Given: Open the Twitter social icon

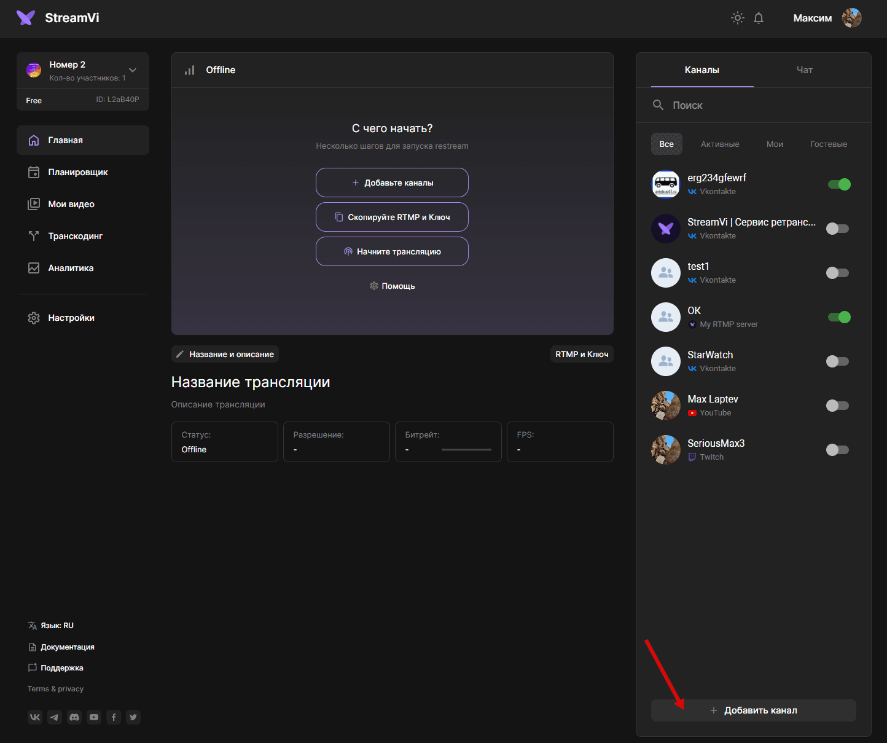Looking at the screenshot, I should click(133, 717).
